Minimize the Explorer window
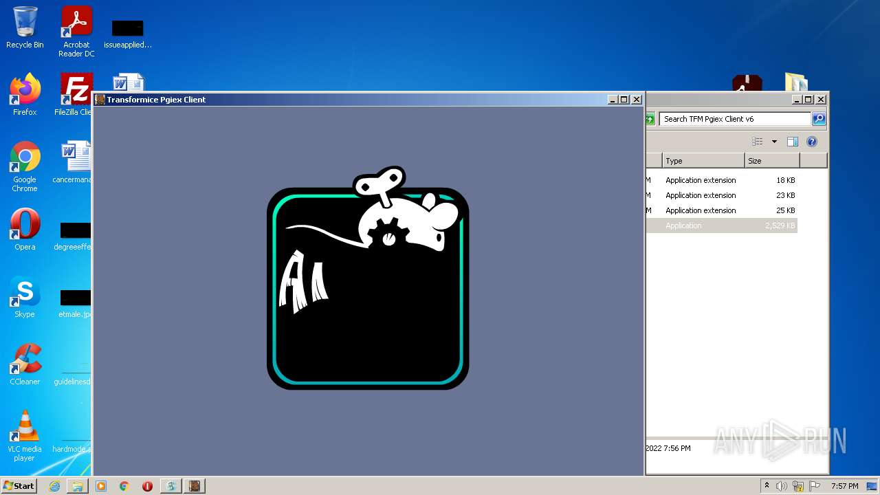 (797, 100)
